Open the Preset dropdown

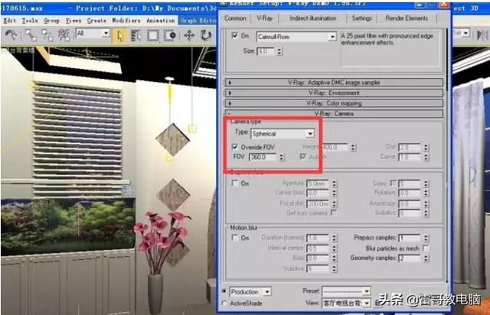[346, 291]
